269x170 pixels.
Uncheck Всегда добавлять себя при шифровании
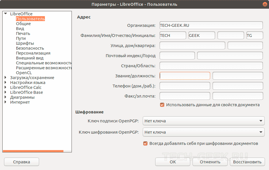[145, 143]
